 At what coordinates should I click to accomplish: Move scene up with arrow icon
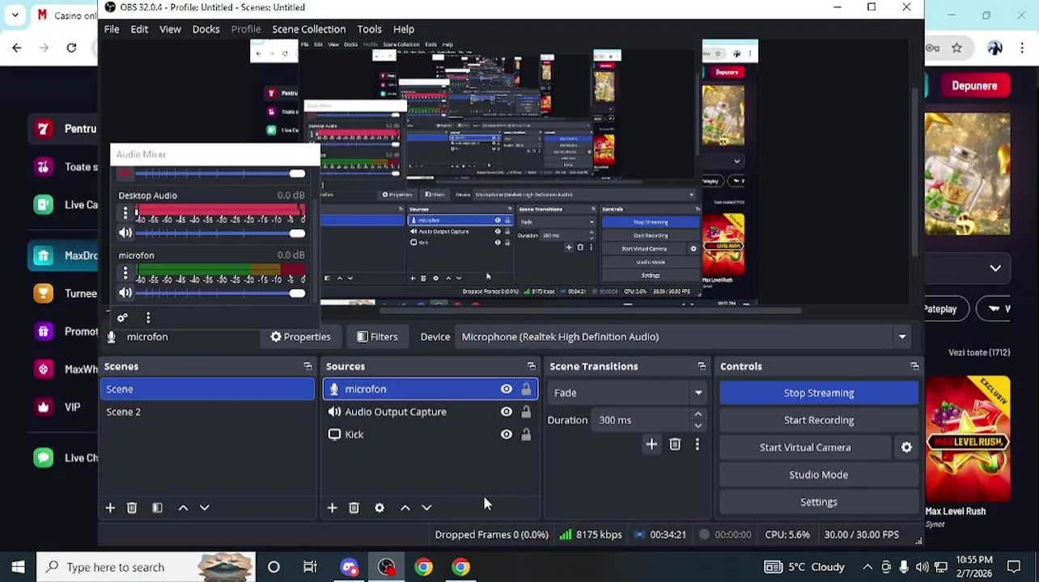(183, 508)
